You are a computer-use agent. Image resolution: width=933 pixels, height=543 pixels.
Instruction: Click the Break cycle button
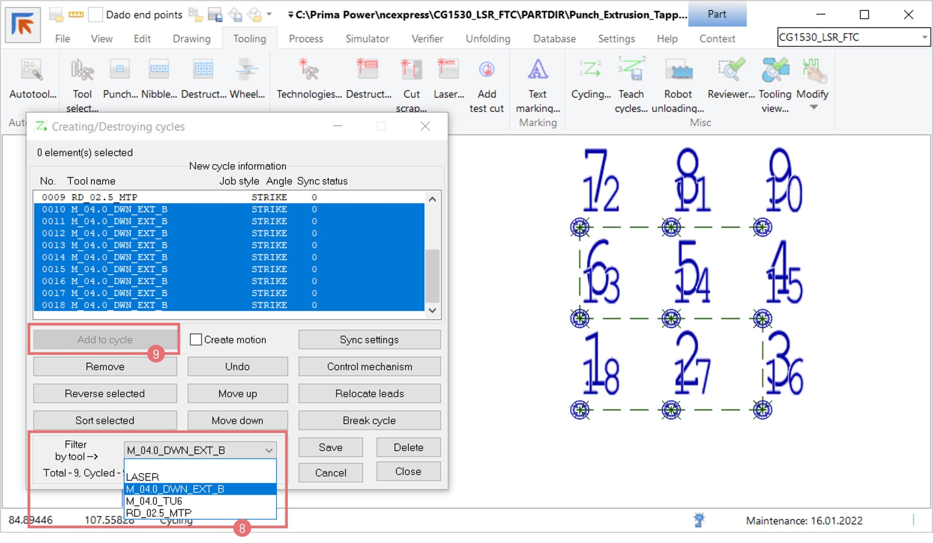click(369, 420)
